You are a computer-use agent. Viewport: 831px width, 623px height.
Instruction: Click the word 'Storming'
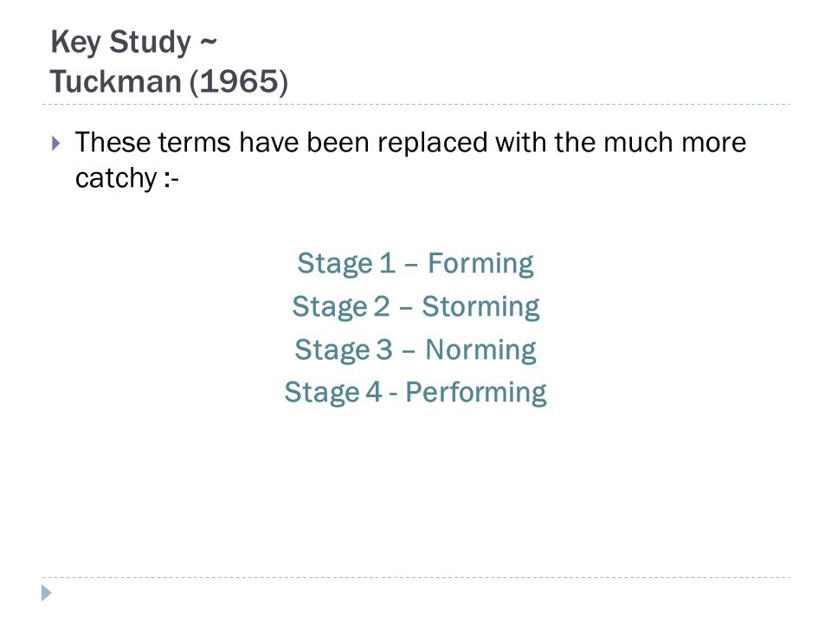pos(480,307)
